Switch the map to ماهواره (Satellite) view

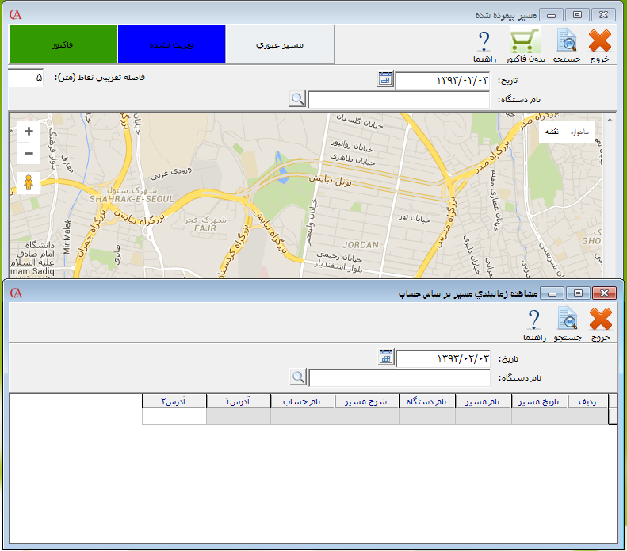click(581, 132)
